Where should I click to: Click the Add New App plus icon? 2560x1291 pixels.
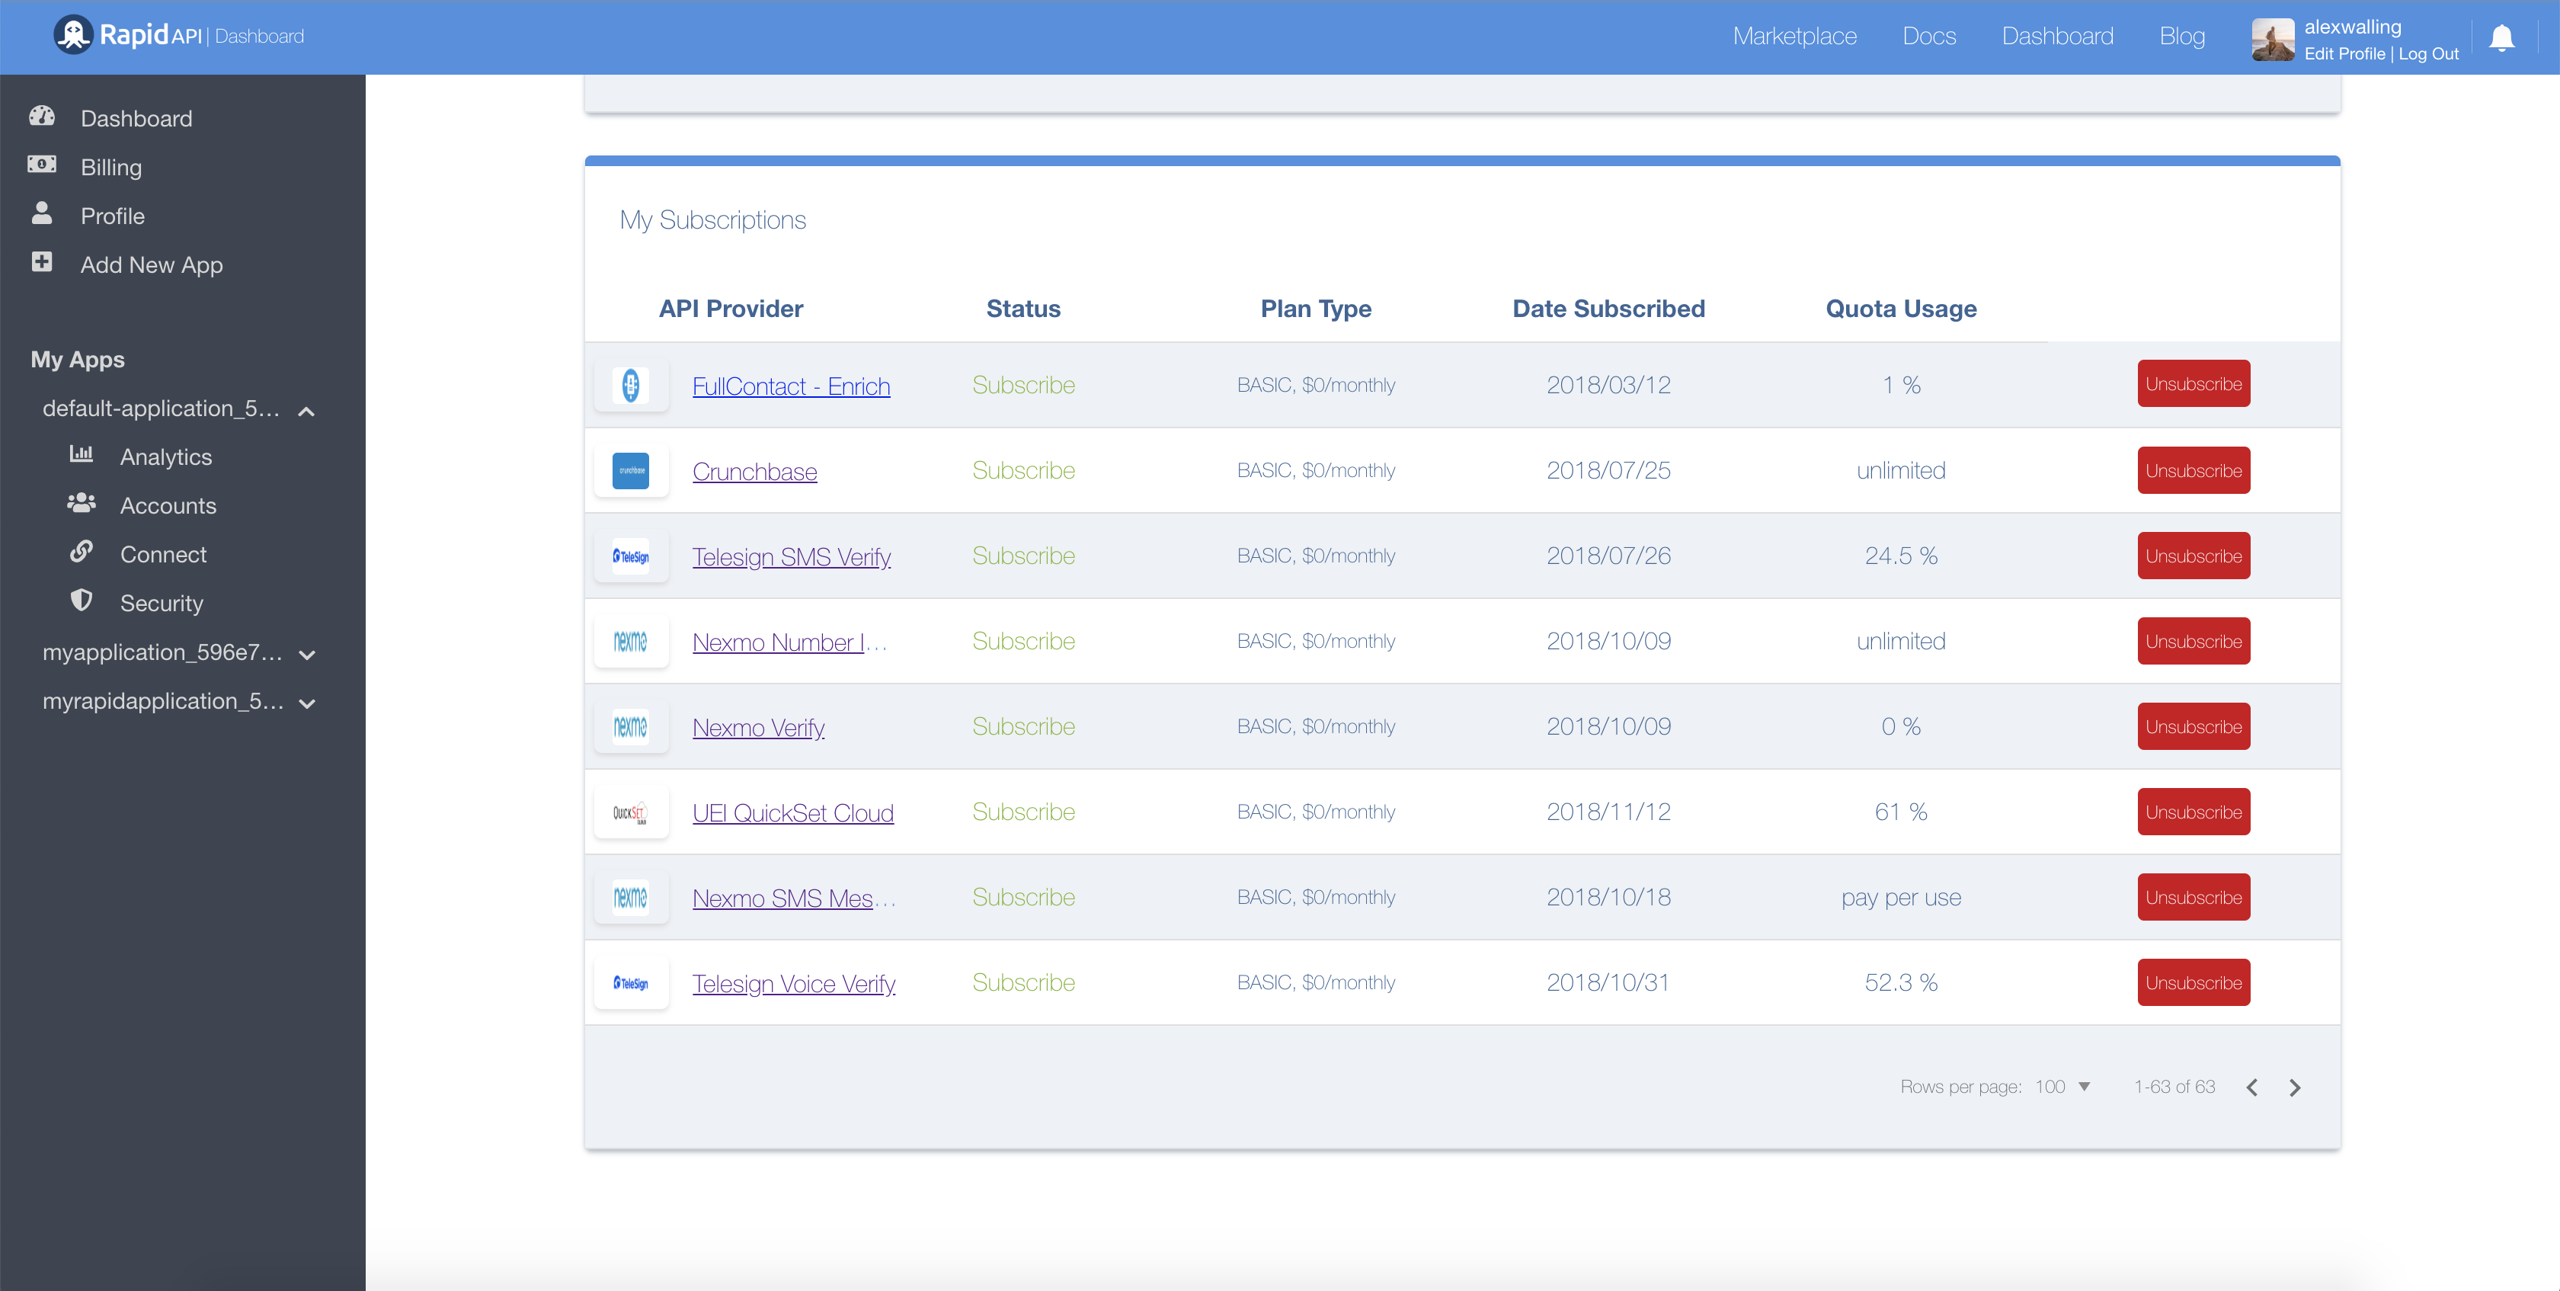coord(42,262)
